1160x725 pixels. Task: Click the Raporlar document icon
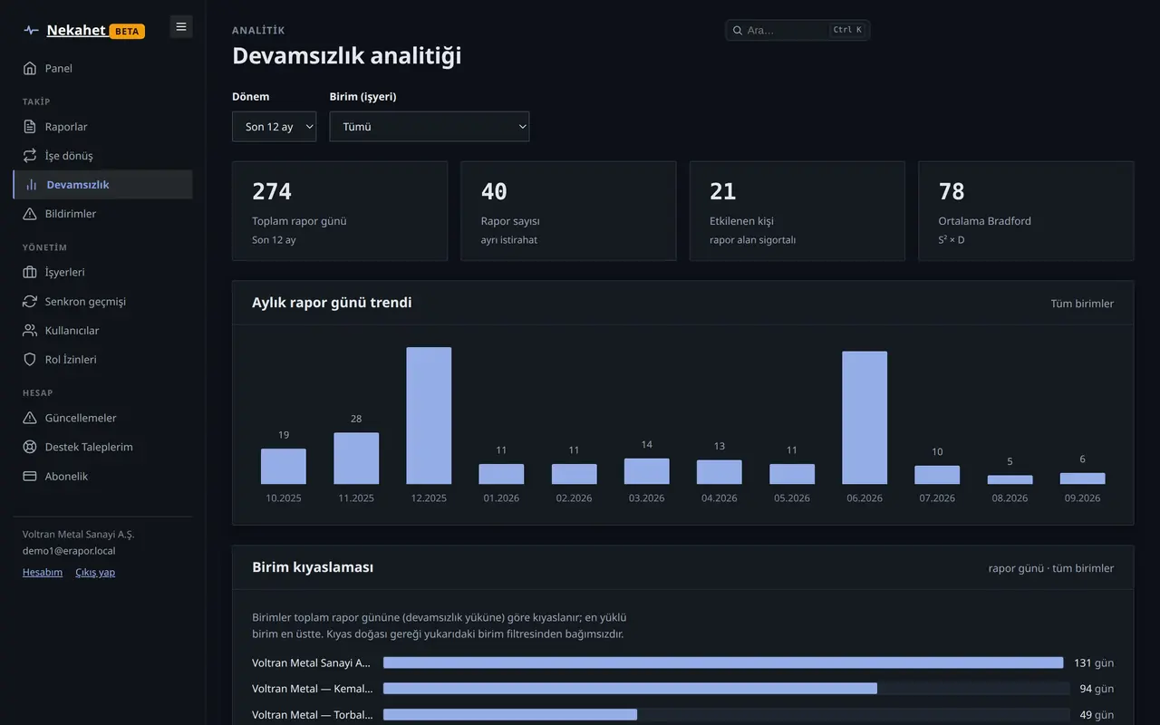(x=30, y=127)
